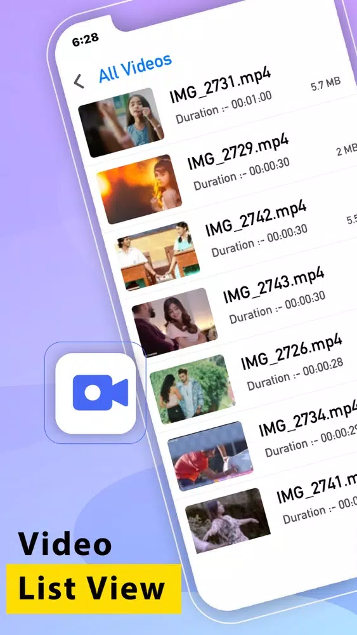Click duration under IMG_2734.mp4
This screenshot has width=357, height=635.
click(311, 440)
